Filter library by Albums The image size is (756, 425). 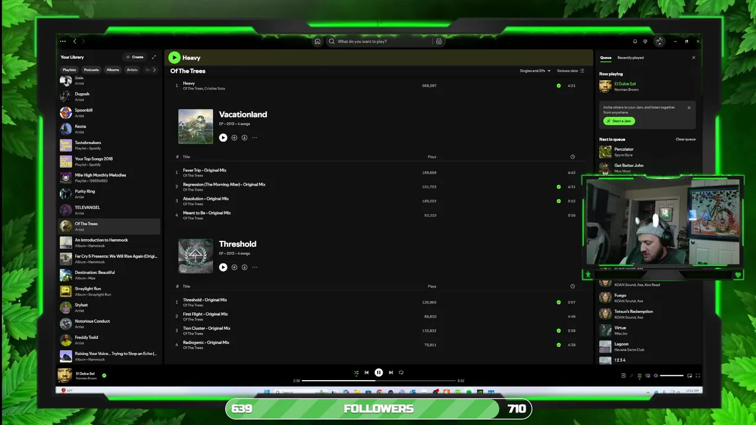(x=113, y=70)
